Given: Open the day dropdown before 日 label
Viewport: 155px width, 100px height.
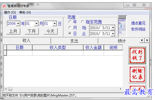Looking at the screenshot, I should (55, 24).
